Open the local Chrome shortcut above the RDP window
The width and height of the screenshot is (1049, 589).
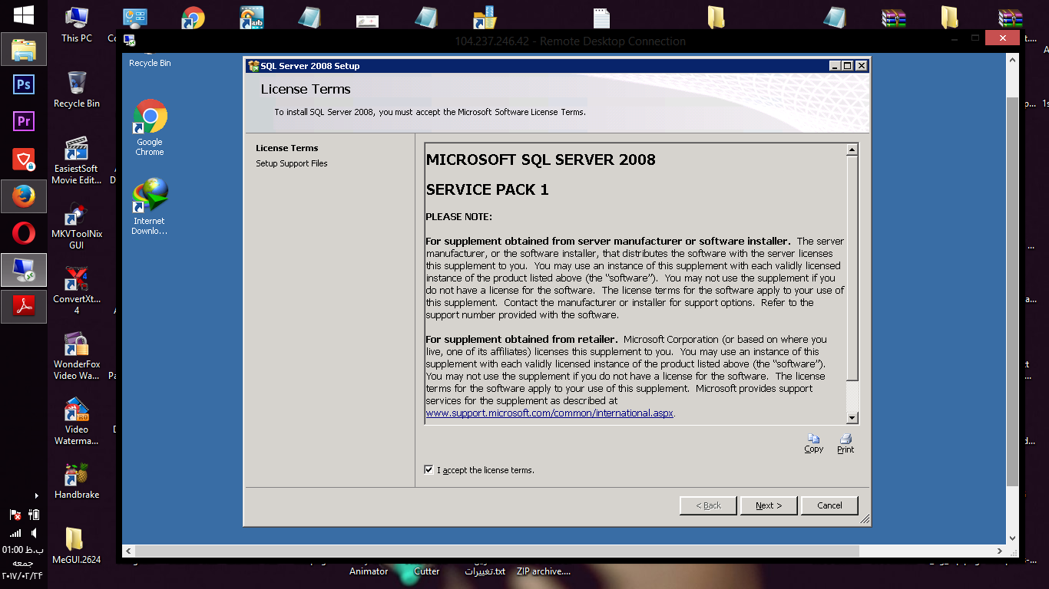193,17
